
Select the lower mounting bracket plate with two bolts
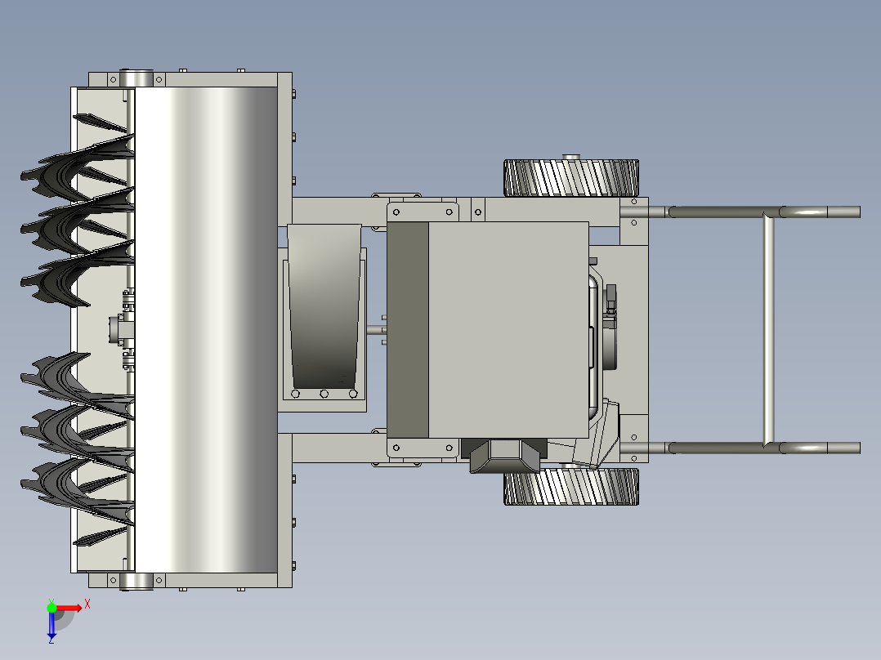(x=423, y=448)
